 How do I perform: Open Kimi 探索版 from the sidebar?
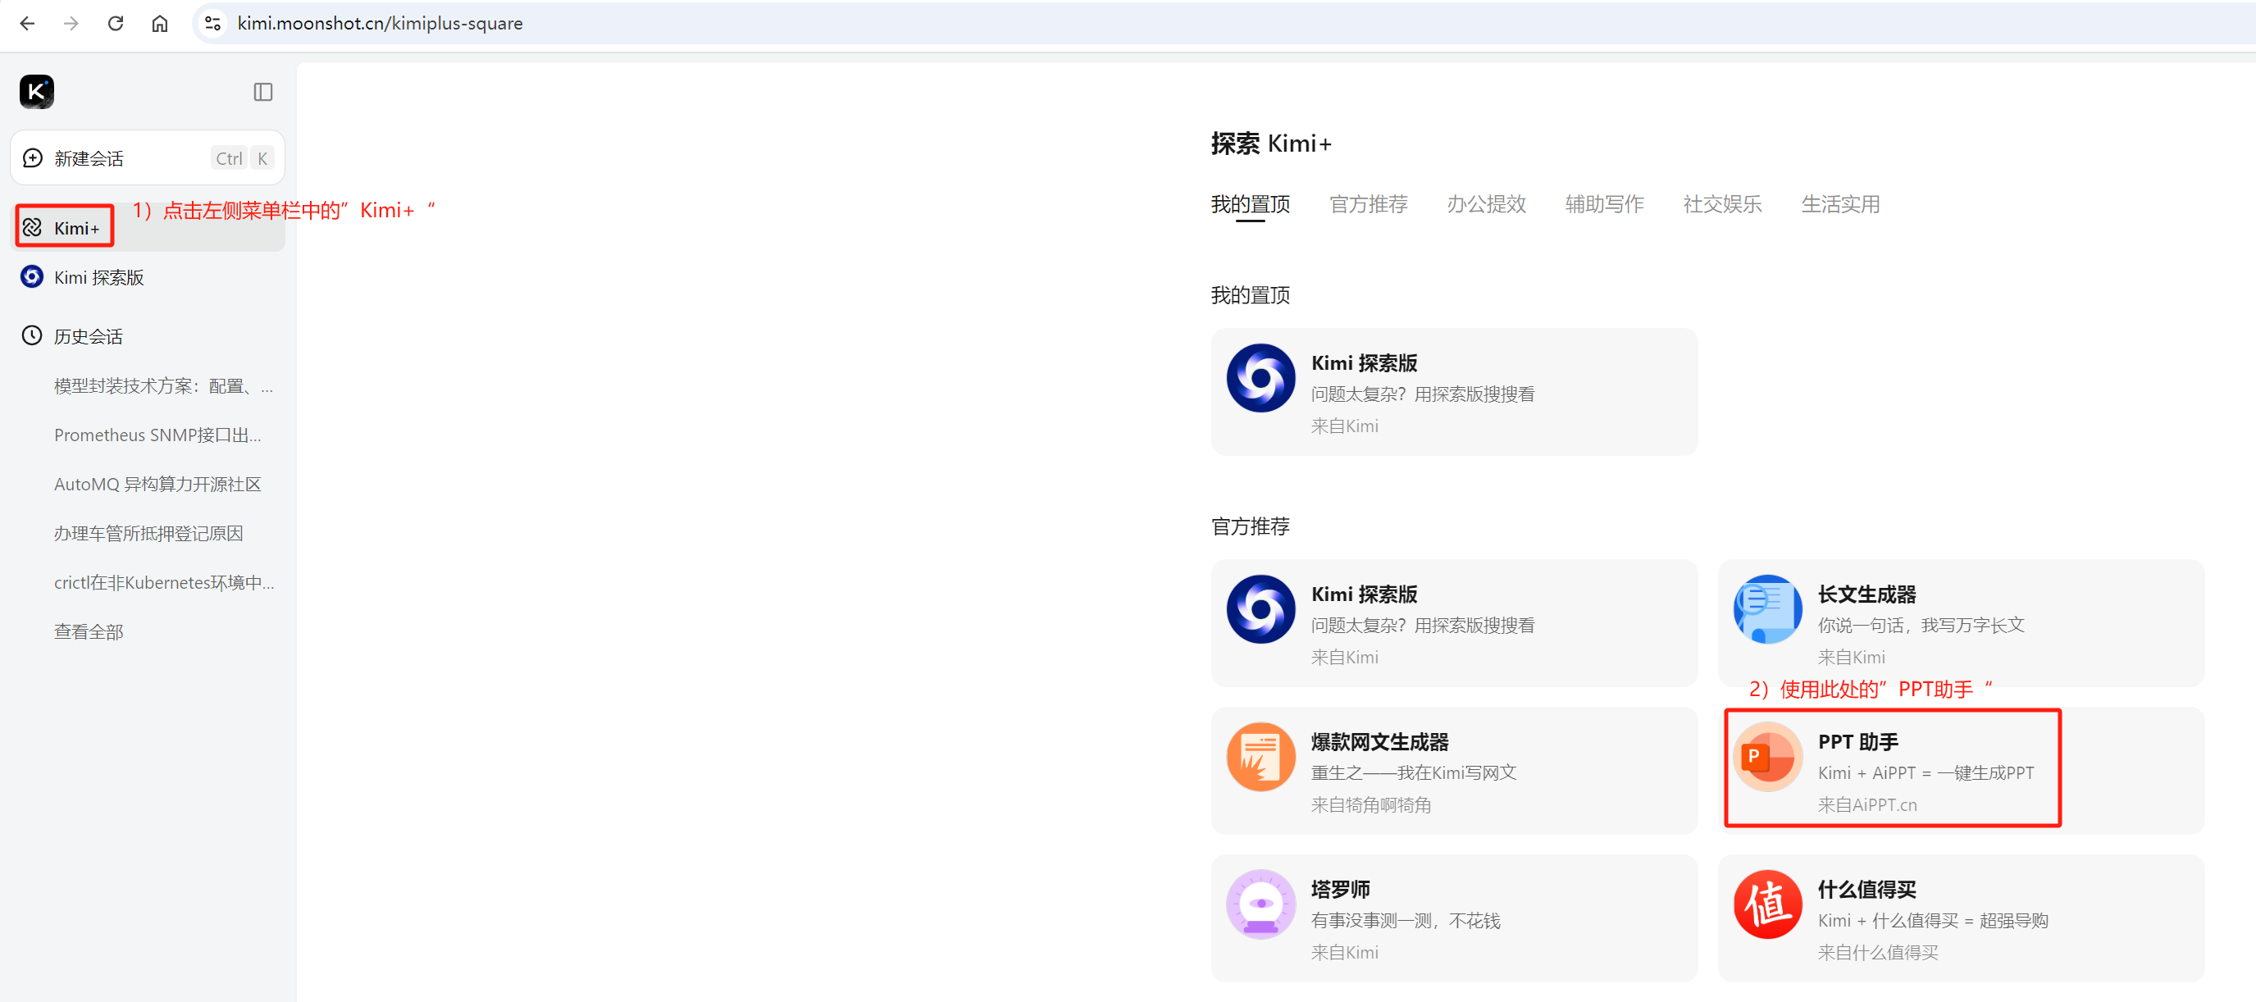coord(98,278)
